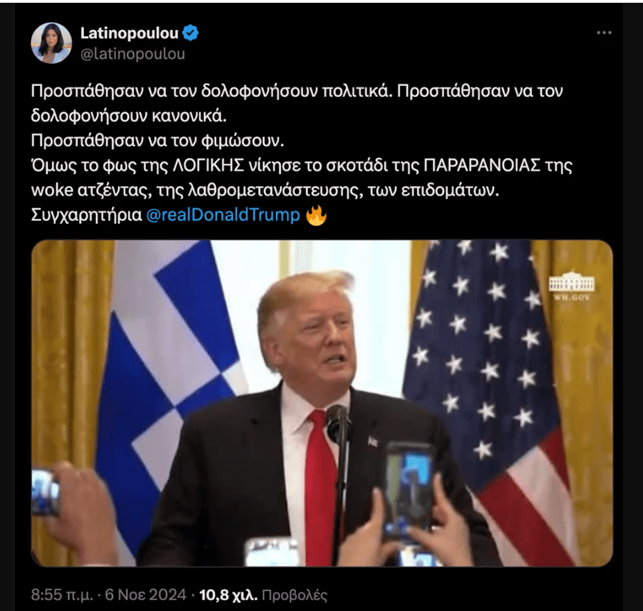
Task: Open the three-dot more options menu
Action: tap(604, 33)
